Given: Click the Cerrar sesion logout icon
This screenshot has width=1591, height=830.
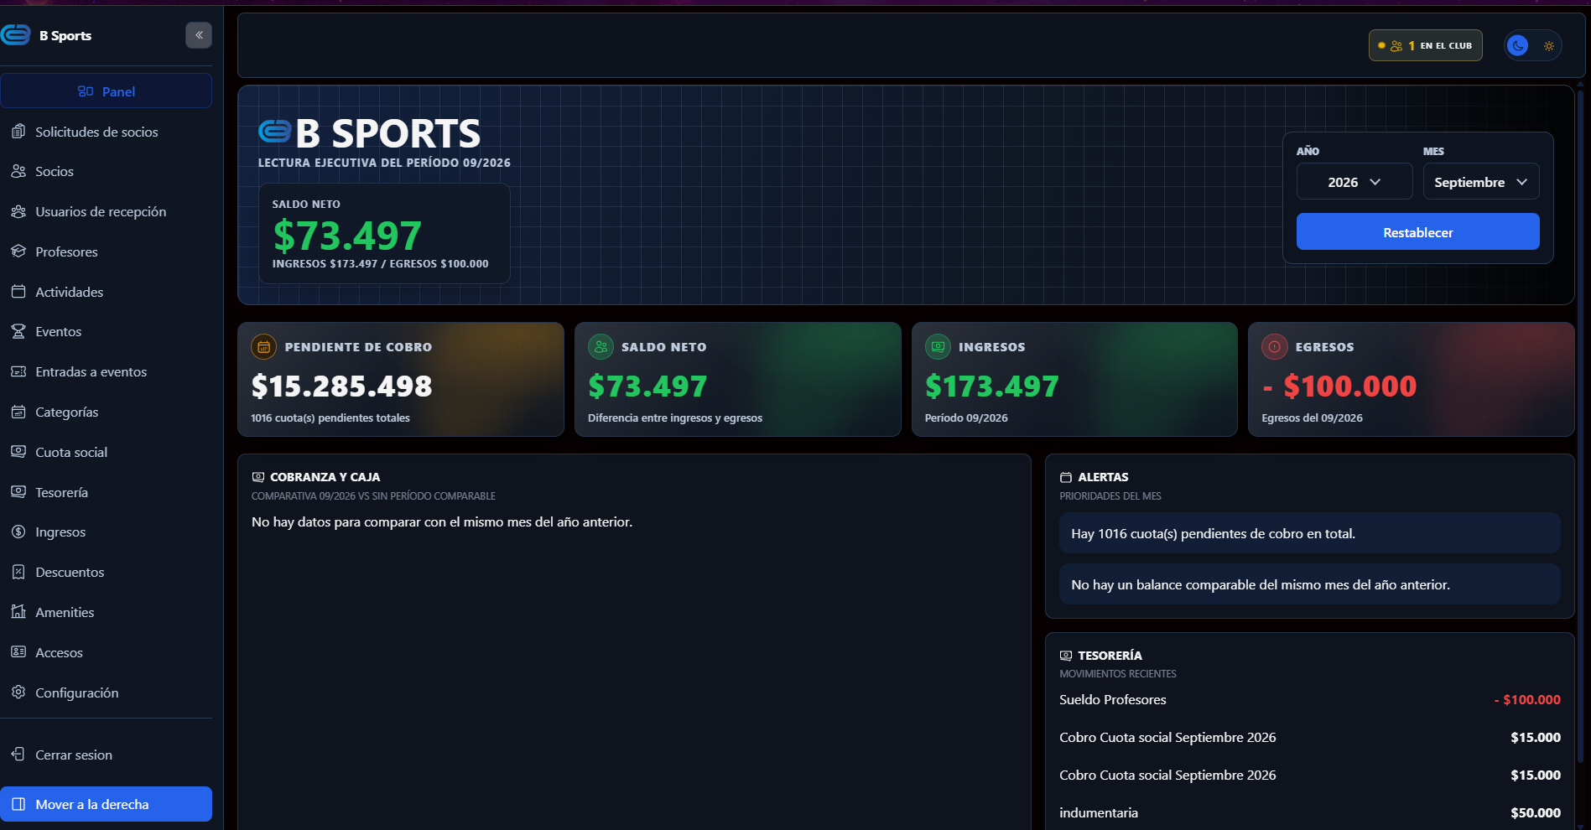Looking at the screenshot, I should point(18,755).
